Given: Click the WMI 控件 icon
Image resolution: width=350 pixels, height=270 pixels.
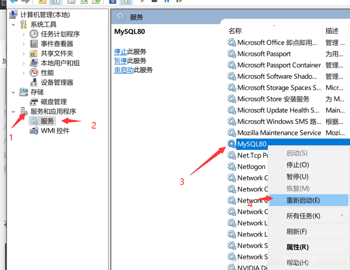Looking at the screenshot, I should [34, 131].
